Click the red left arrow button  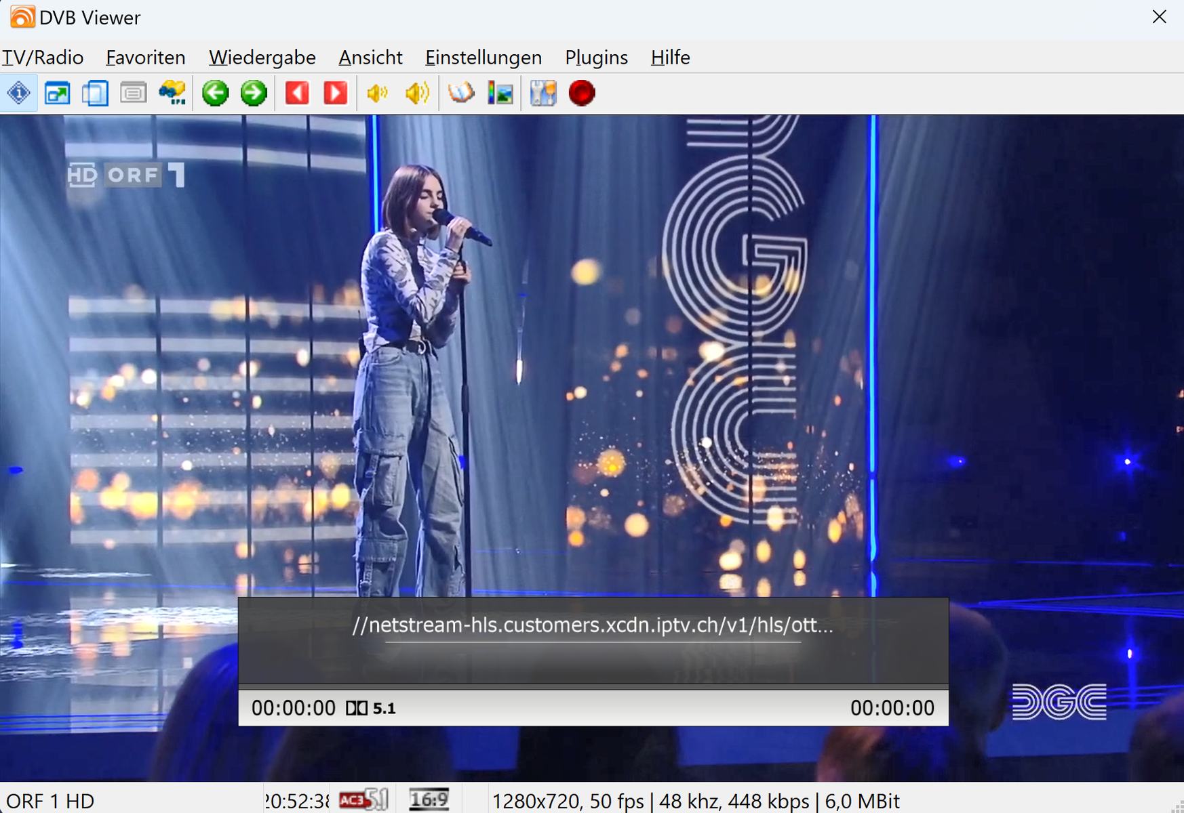297,93
